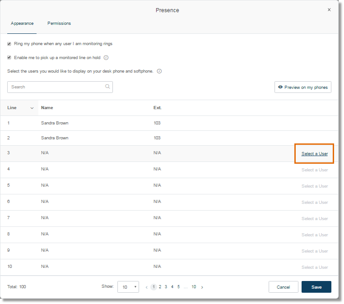Cancel the presence changes
The width and height of the screenshot is (344, 304).
pos(283,287)
